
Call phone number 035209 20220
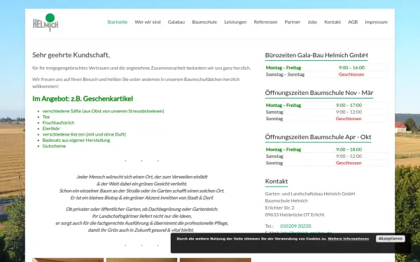click(x=295, y=226)
